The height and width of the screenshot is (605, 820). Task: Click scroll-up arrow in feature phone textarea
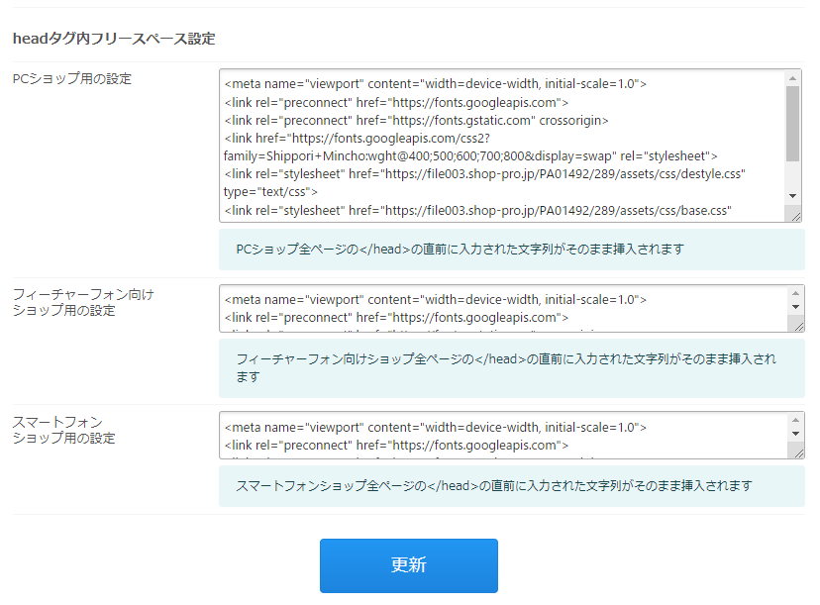tap(795, 294)
